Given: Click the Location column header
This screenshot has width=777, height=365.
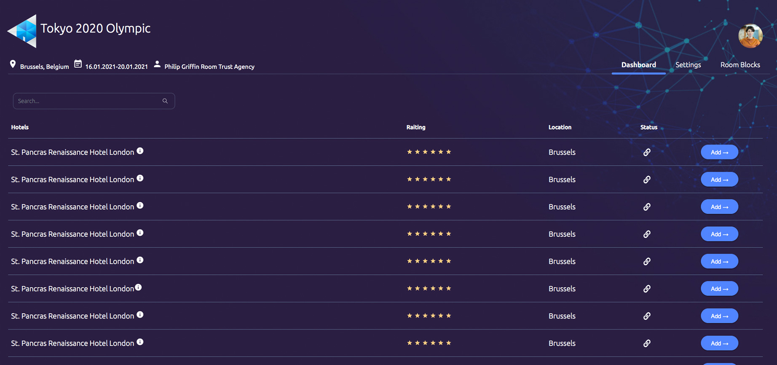Looking at the screenshot, I should coord(560,127).
